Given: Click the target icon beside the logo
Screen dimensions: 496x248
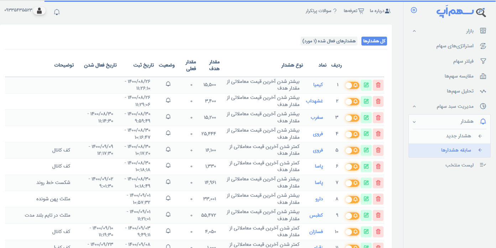Looking at the screenshot, I should click(413, 10).
